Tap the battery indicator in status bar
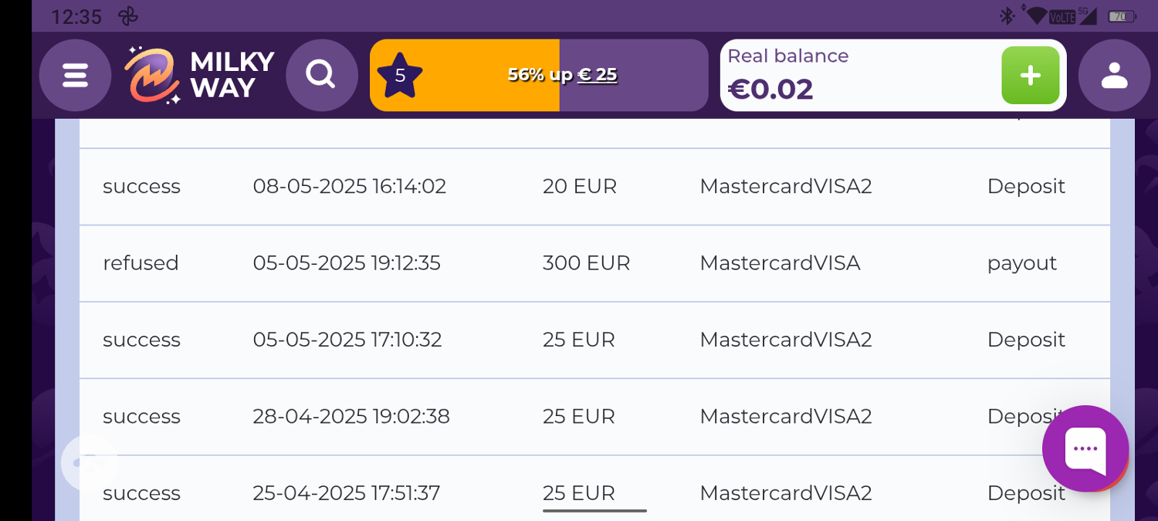The height and width of the screenshot is (521, 1158). click(x=1122, y=16)
